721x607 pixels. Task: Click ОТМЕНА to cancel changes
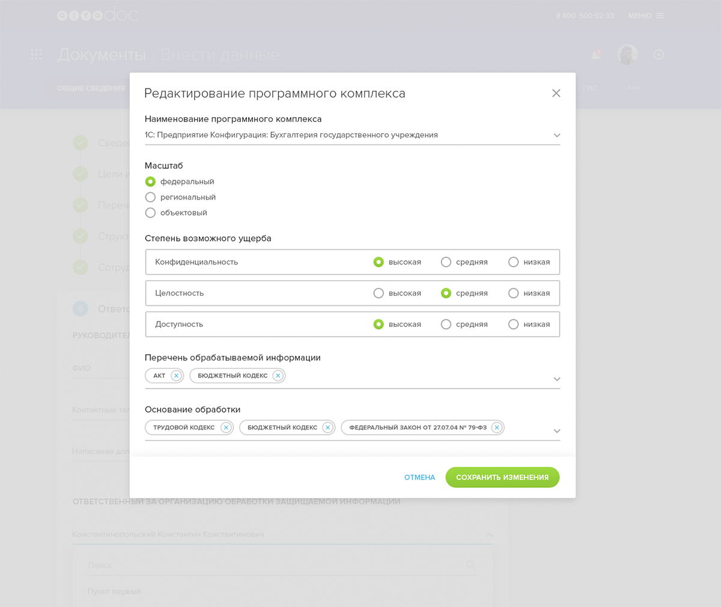point(419,478)
